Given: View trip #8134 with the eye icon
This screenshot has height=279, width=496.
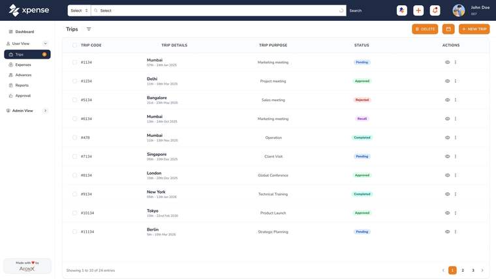Looking at the screenshot, I should coord(447,175).
